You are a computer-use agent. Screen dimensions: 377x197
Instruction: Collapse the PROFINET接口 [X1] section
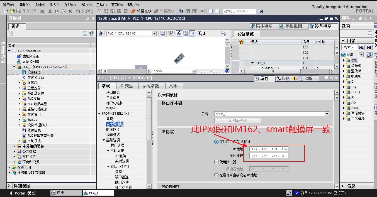point(99,114)
